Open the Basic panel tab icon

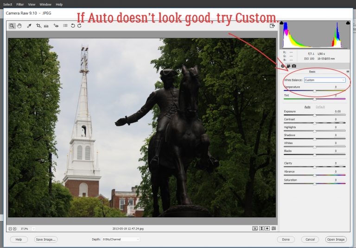pyautogui.click(x=283, y=66)
